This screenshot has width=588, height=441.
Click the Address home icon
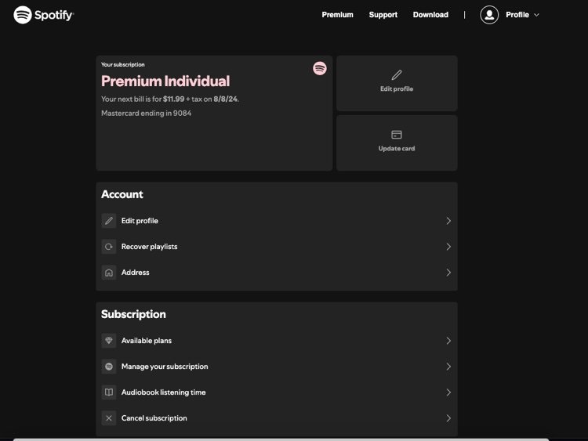[109, 273]
